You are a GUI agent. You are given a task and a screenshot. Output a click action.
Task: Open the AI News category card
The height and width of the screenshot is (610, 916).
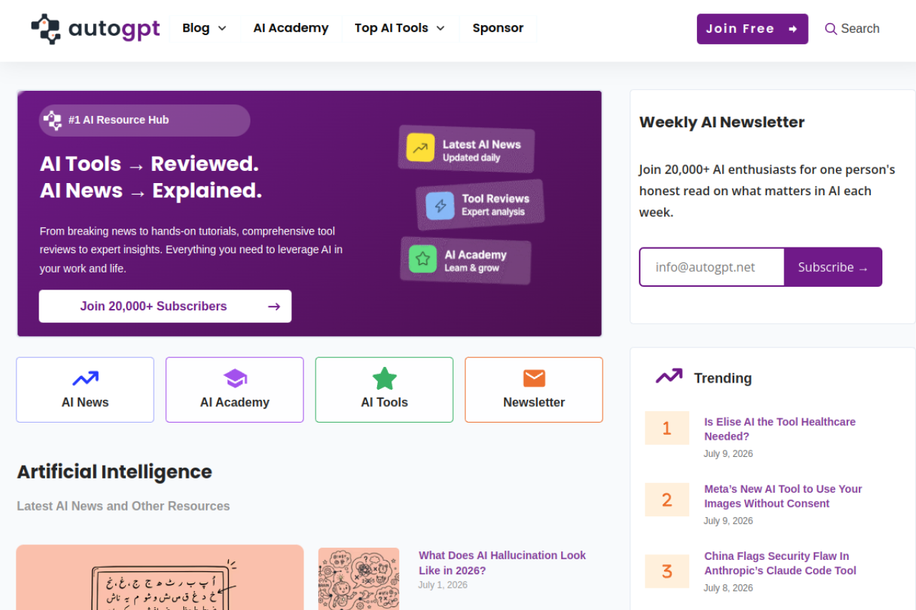(x=85, y=390)
